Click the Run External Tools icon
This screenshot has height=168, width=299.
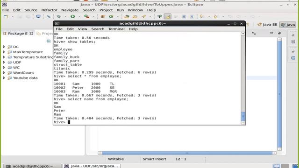click(x=87, y=17)
